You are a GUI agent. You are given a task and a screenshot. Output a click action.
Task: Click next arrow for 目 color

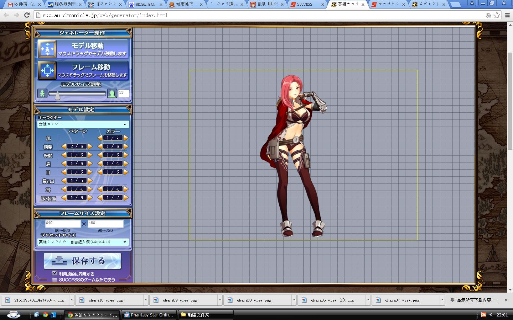tap(126, 172)
